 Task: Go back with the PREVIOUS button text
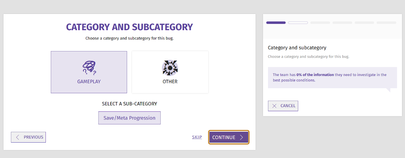click(x=33, y=137)
